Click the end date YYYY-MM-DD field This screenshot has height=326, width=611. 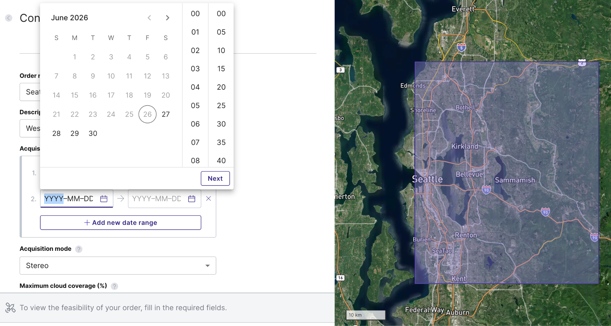(x=157, y=199)
